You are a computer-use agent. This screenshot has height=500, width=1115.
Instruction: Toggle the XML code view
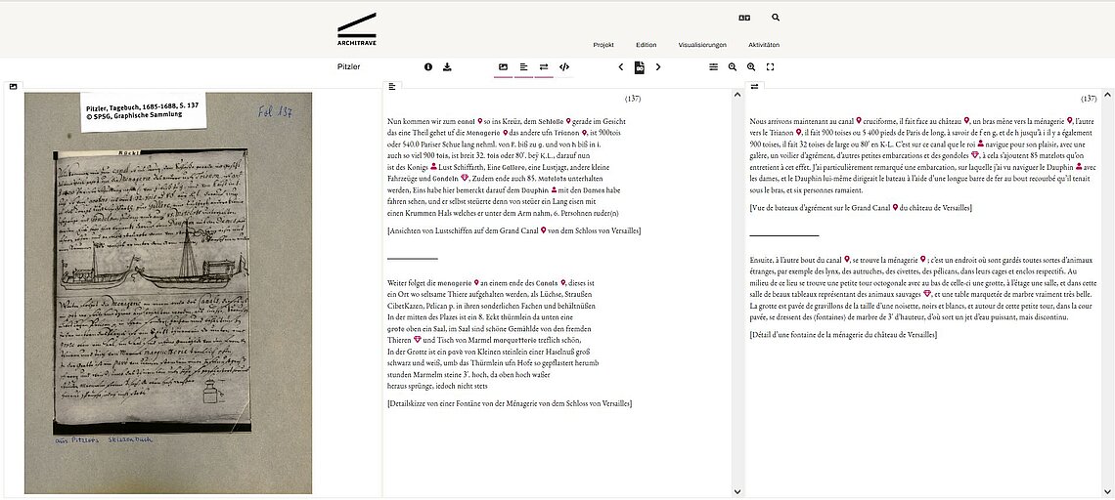coord(564,67)
